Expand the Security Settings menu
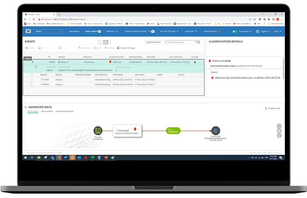The image size is (307, 198). tap(169, 31)
